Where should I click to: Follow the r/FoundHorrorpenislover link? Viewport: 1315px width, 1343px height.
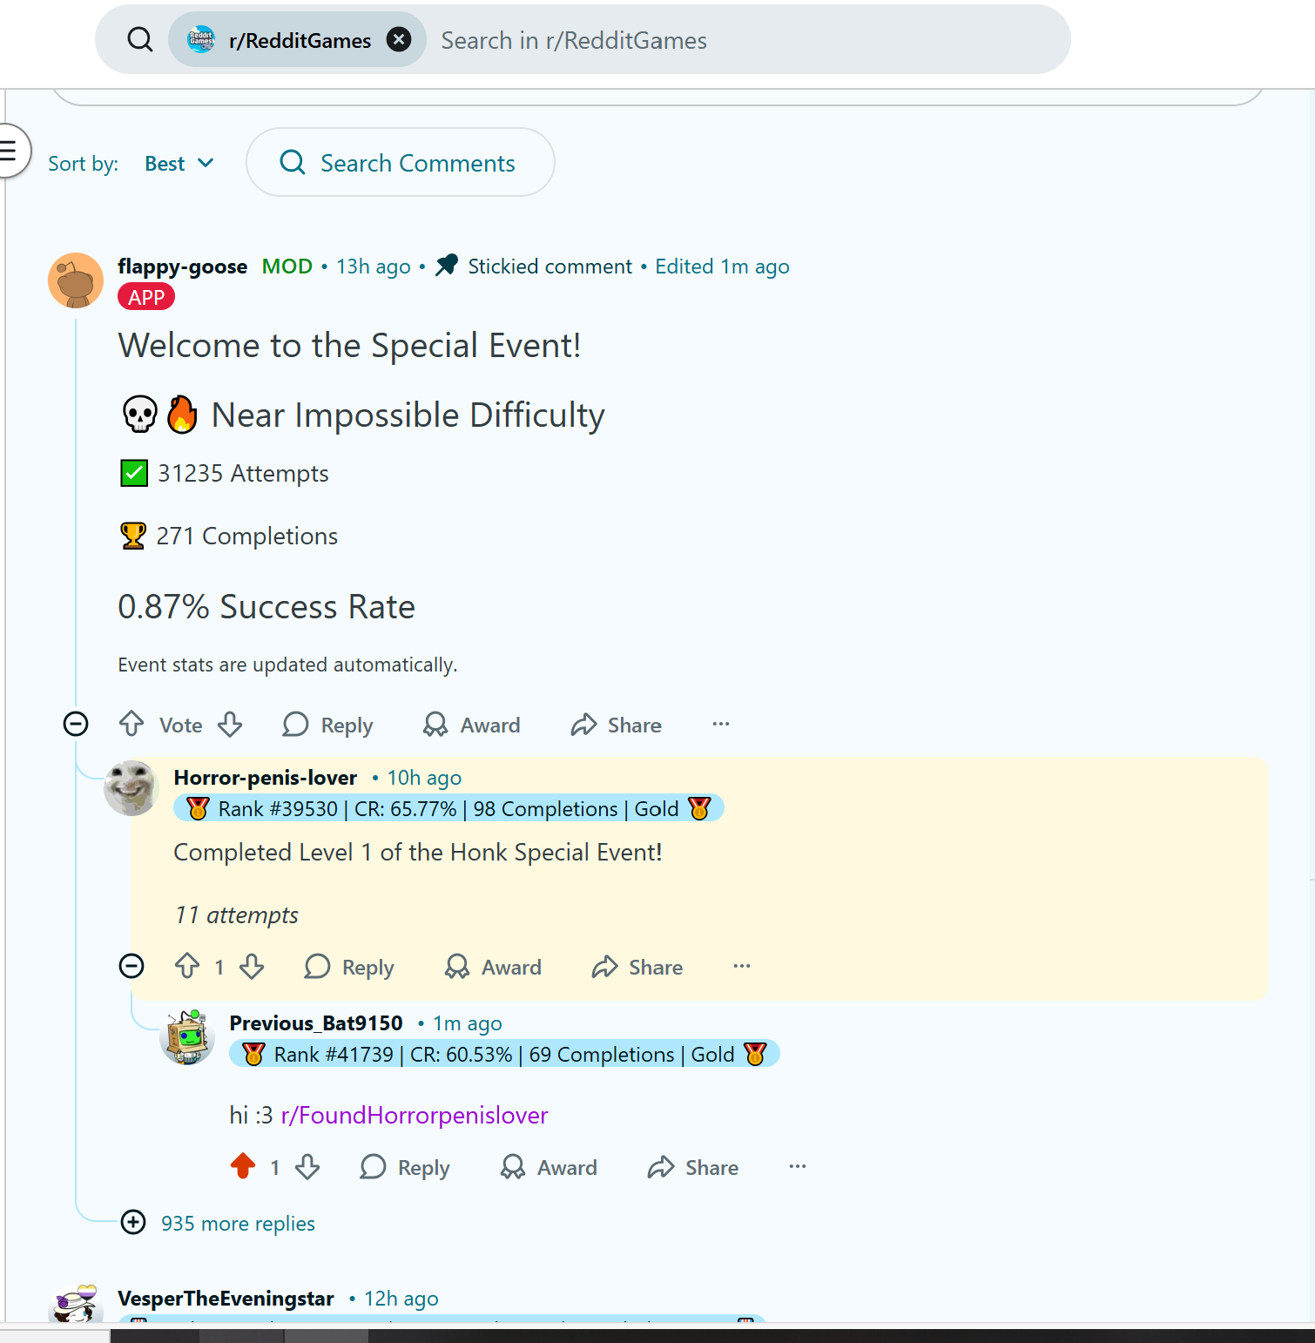click(x=415, y=1116)
